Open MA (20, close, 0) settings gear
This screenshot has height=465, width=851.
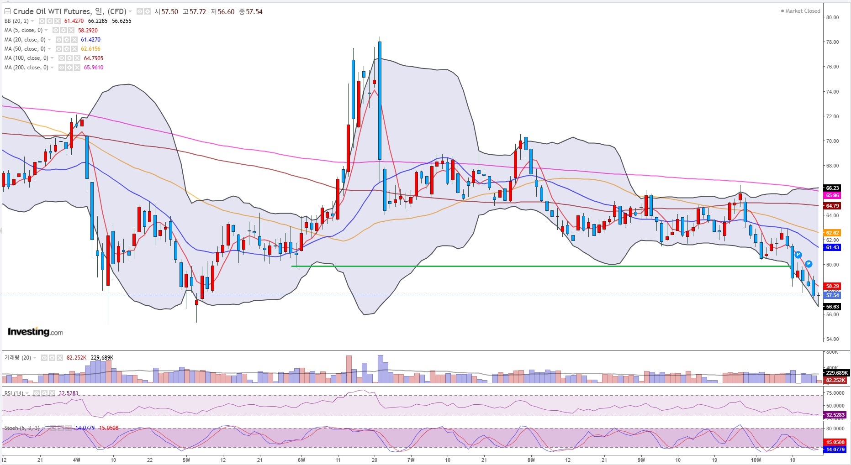click(66, 40)
